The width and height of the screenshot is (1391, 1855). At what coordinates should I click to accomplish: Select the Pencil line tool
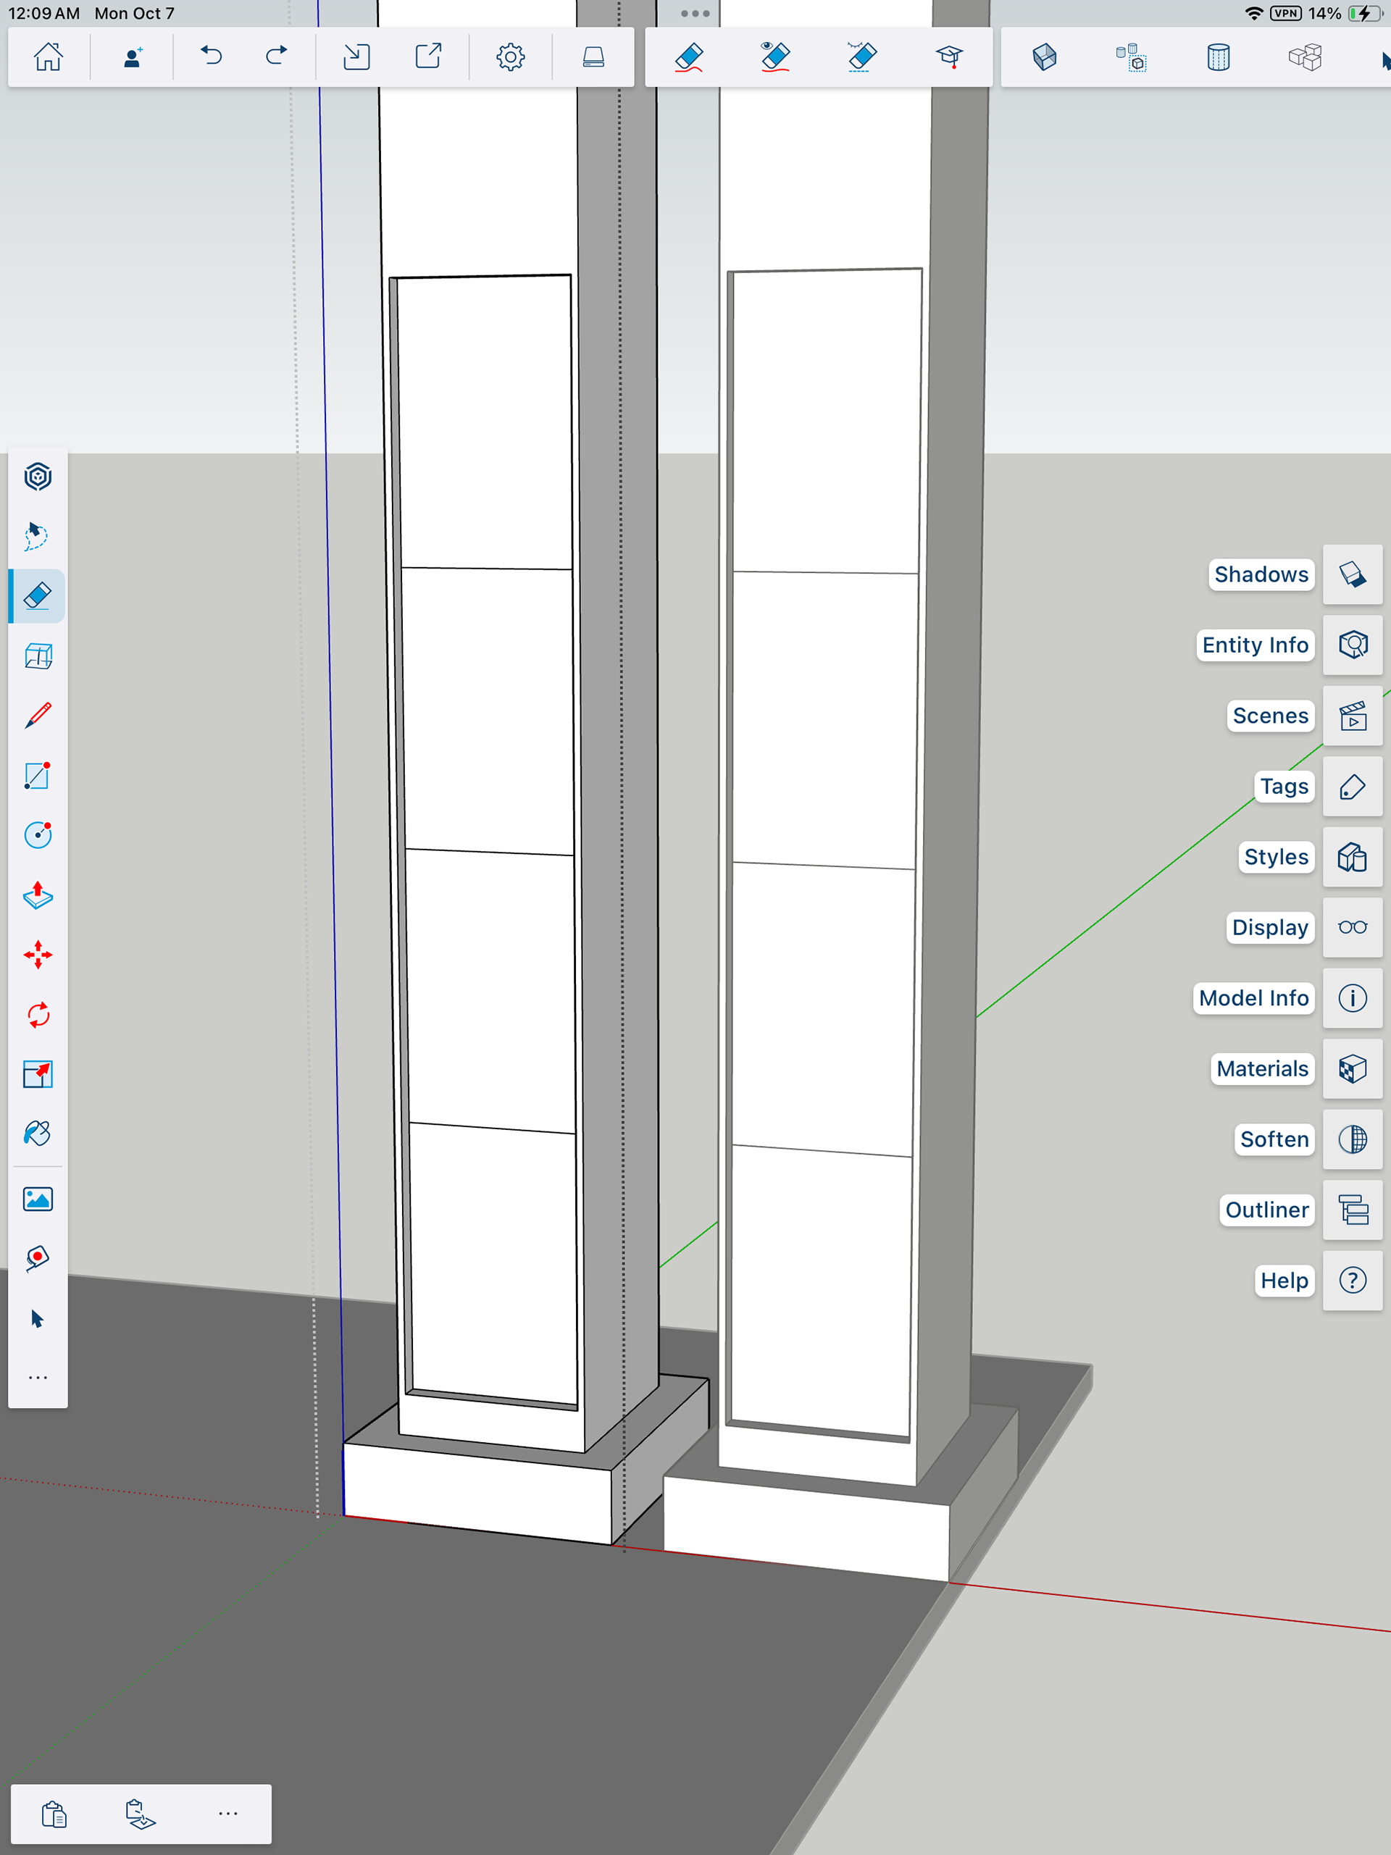click(38, 716)
